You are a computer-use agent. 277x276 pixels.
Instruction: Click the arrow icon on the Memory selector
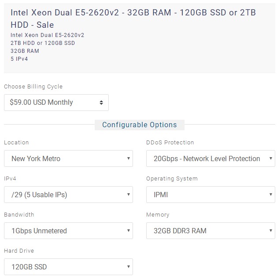point(270,231)
